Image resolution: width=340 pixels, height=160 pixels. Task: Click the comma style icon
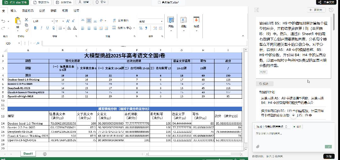point(146,28)
